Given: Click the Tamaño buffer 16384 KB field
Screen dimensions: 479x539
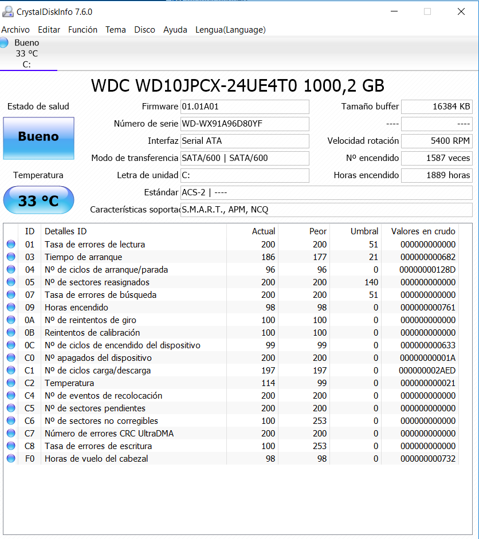Looking at the screenshot, I should [x=437, y=107].
